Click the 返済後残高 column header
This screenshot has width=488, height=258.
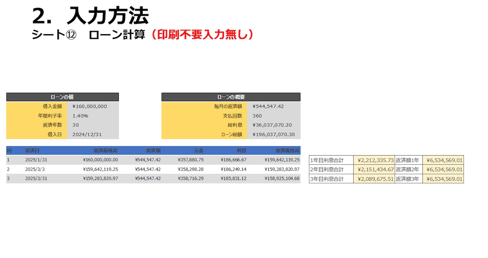point(287,151)
